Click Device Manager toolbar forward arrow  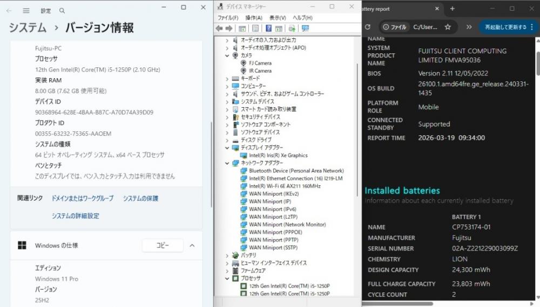pyautogui.click(x=228, y=29)
